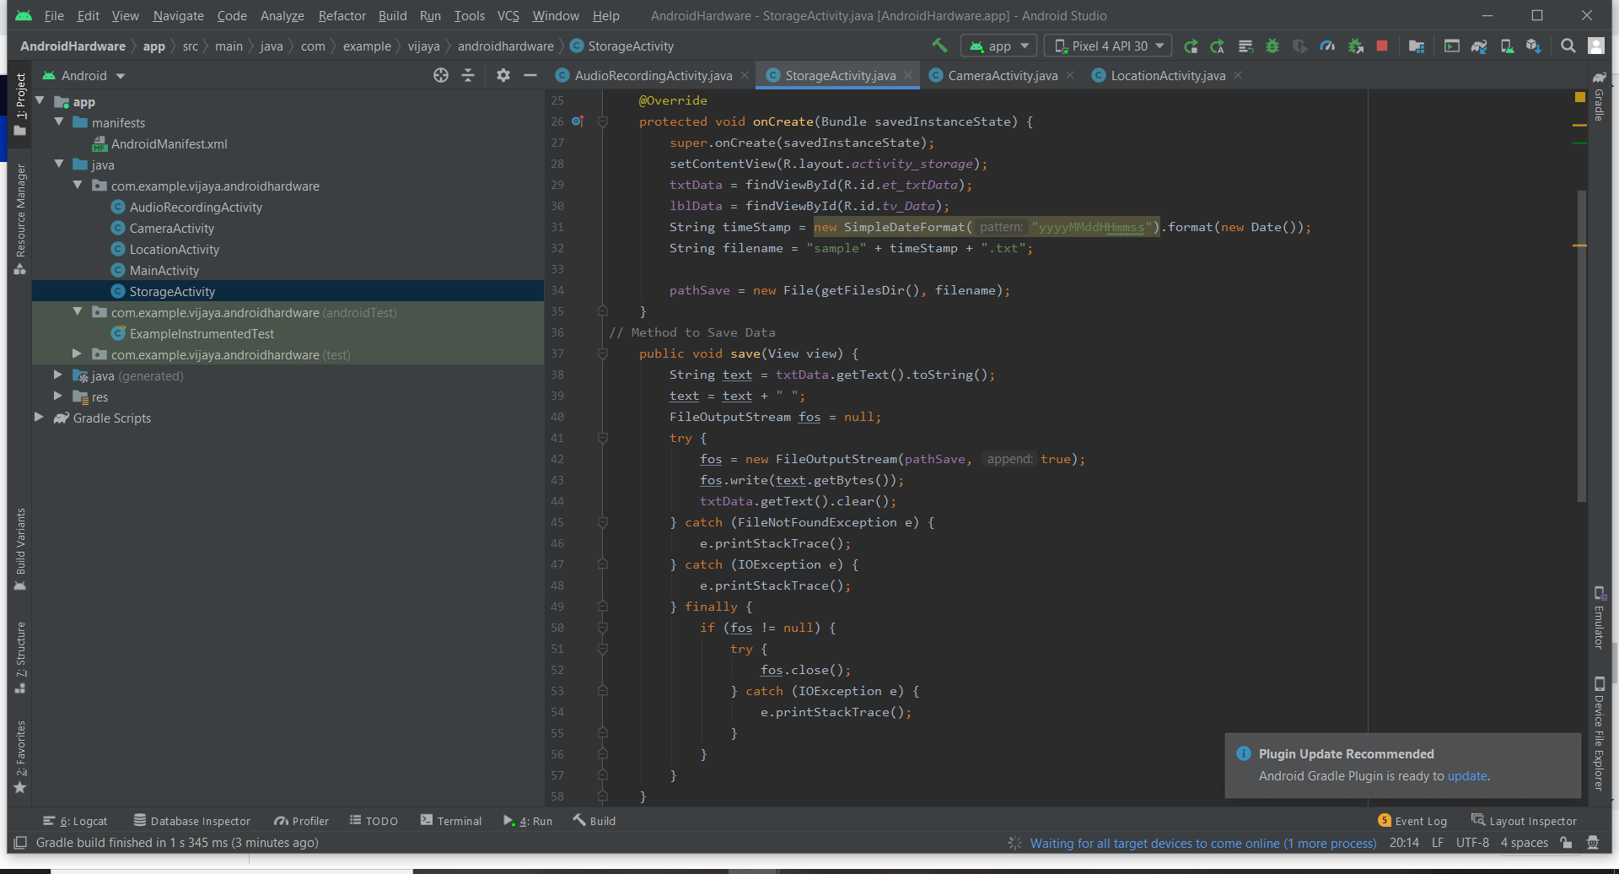Open the Build menu
The height and width of the screenshot is (874, 1619).
(x=392, y=15)
